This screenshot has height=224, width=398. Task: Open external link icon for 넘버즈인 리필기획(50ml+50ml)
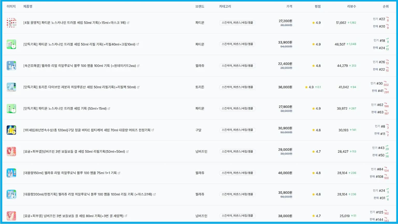127,151
